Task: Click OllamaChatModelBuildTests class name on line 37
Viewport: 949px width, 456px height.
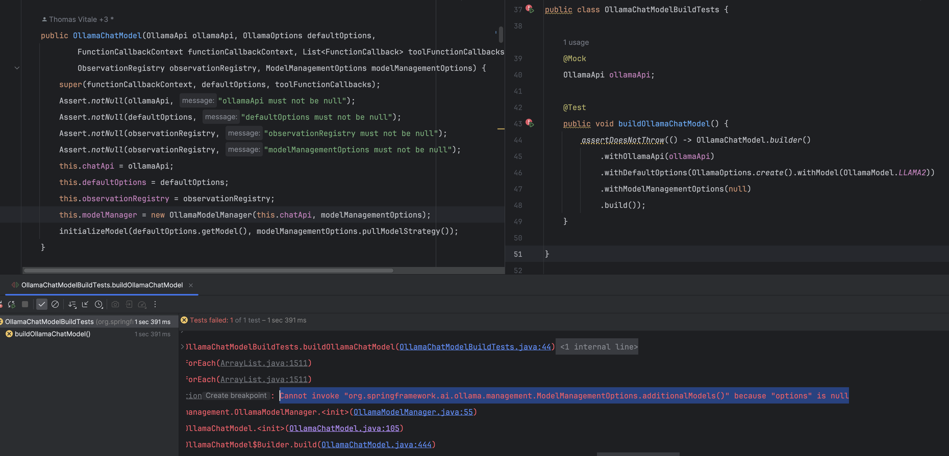Action: (662, 10)
